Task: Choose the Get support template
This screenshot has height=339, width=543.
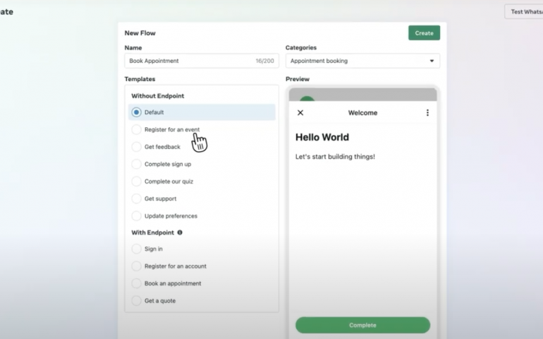Action: 137,198
